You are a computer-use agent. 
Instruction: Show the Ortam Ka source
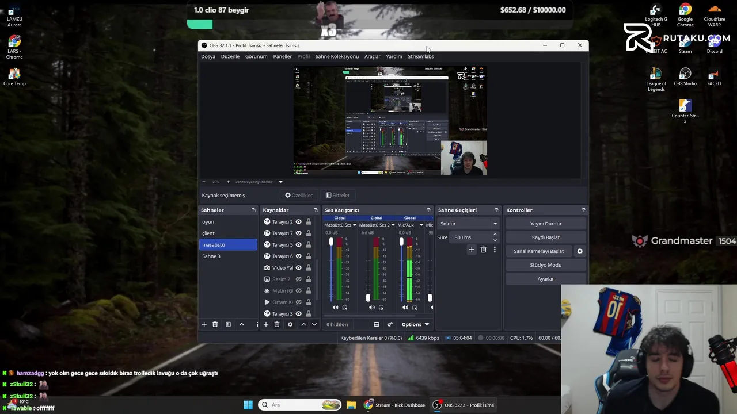(299, 302)
